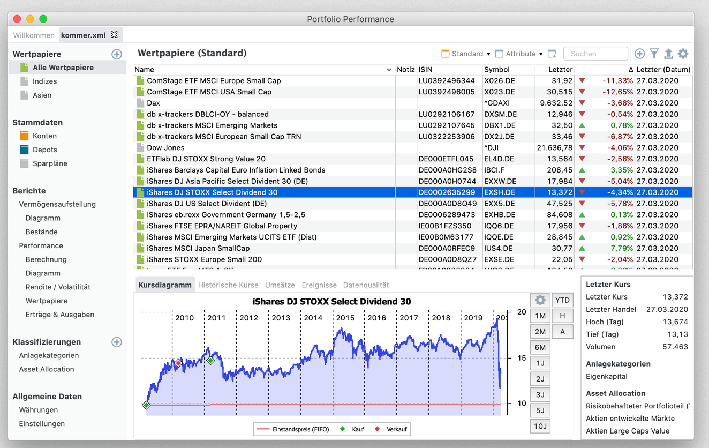
Task: Open Einstellungen in the sidebar
Action: click(42, 424)
